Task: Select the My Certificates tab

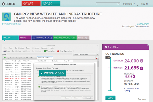Action: [x=13, y=58]
